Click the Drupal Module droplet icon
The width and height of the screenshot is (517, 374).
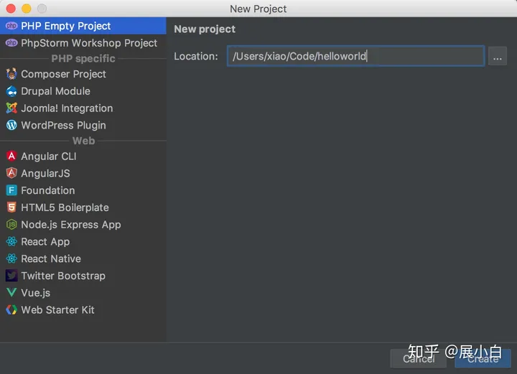pyautogui.click(x=11, y=91)
